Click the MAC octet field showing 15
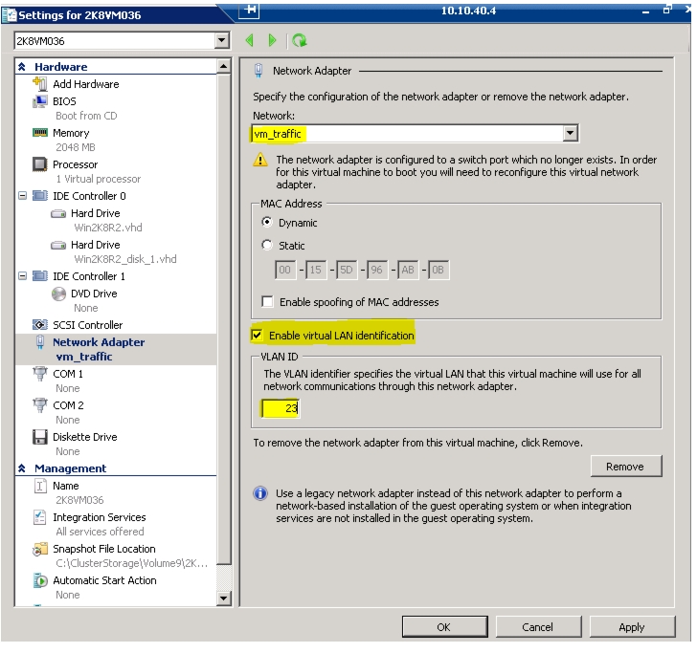The width and height of the screenshot is (697, 653). 316,270
